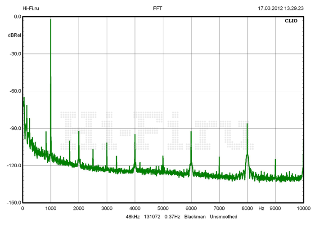Click the 5000 tick label on the frequency axis

click(x=163, y=209)
